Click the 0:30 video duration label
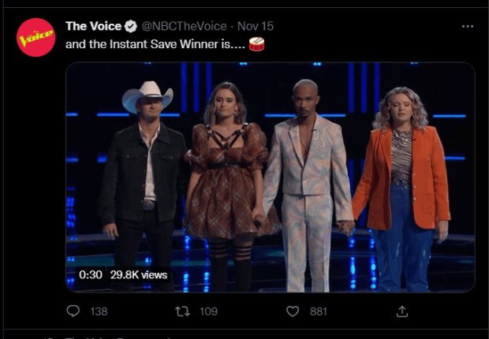 [91, 274]
